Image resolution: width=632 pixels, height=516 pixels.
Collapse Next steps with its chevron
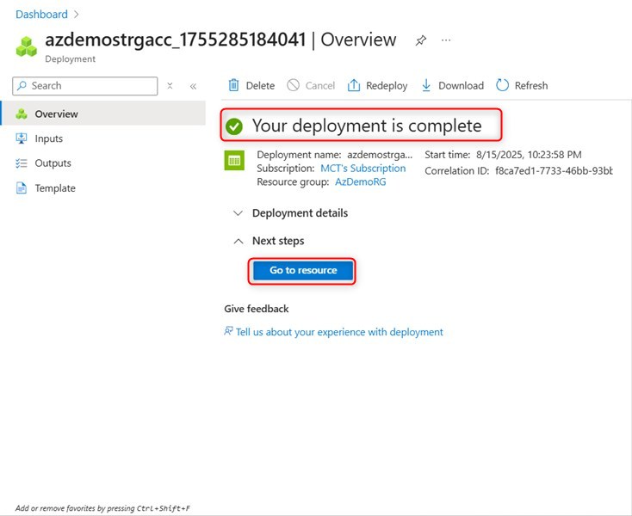coord(239,241)
